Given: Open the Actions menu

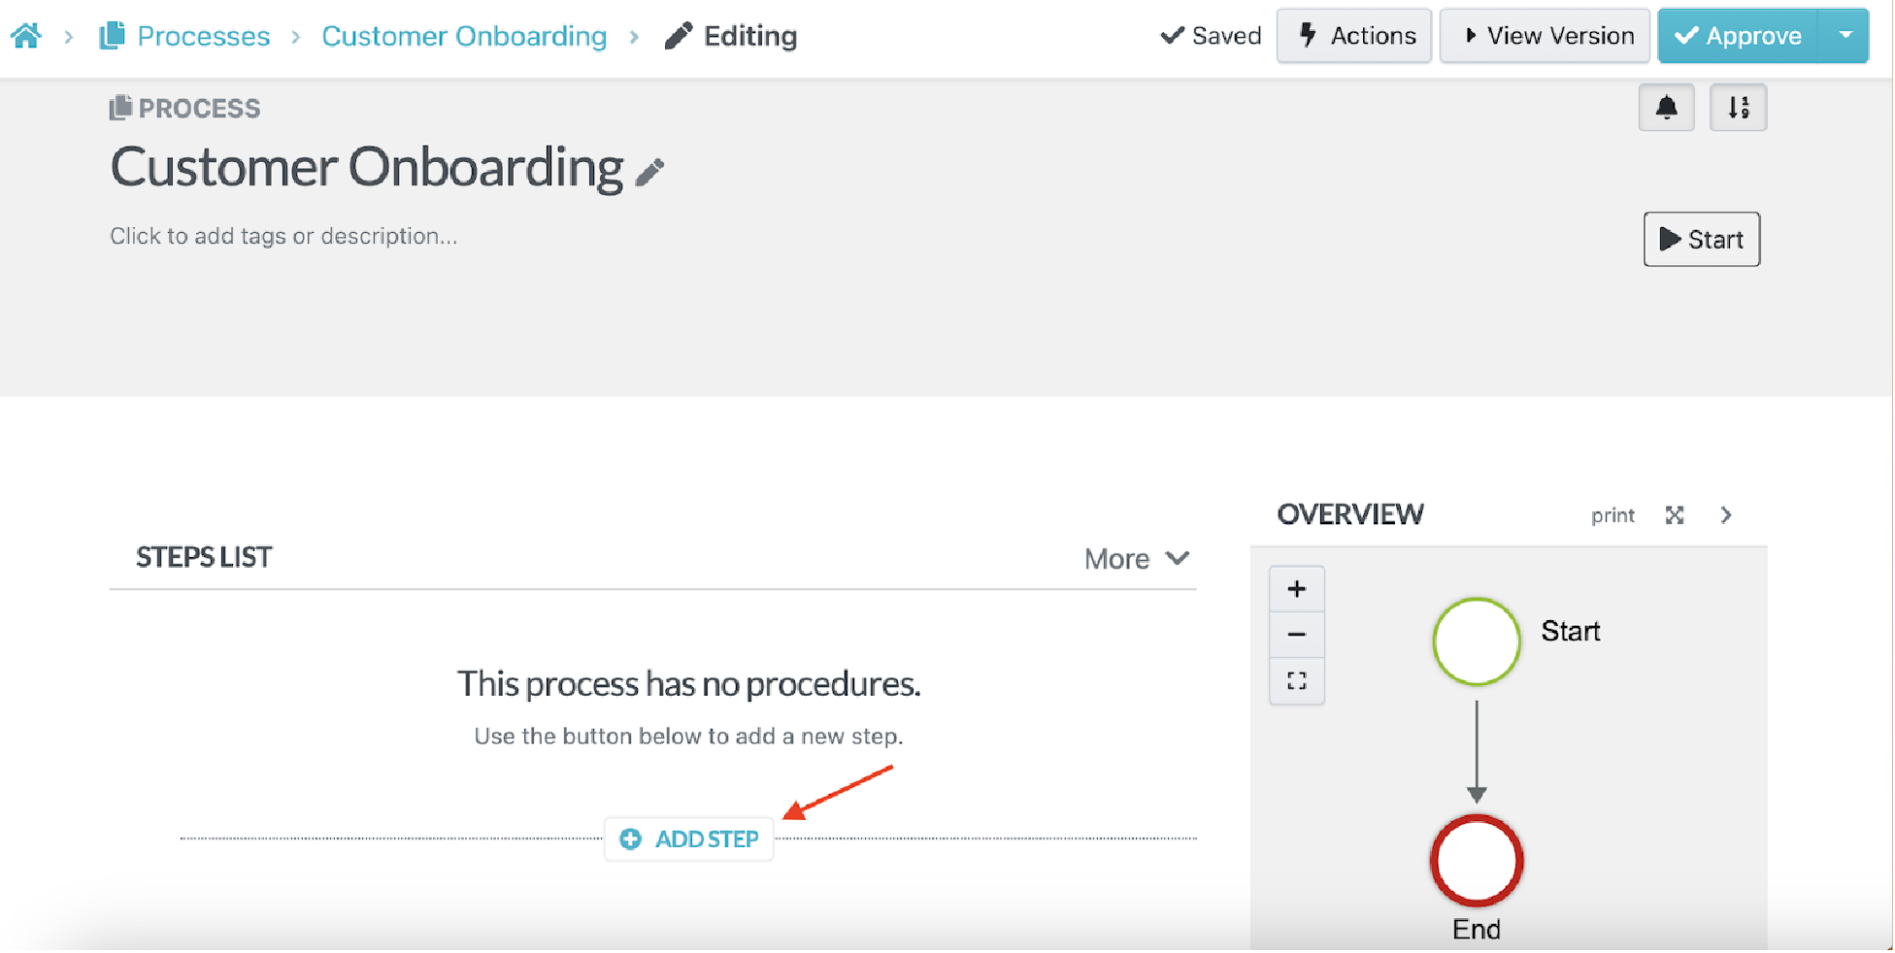Looking at the screenshot, I should tap(1354, 36).
